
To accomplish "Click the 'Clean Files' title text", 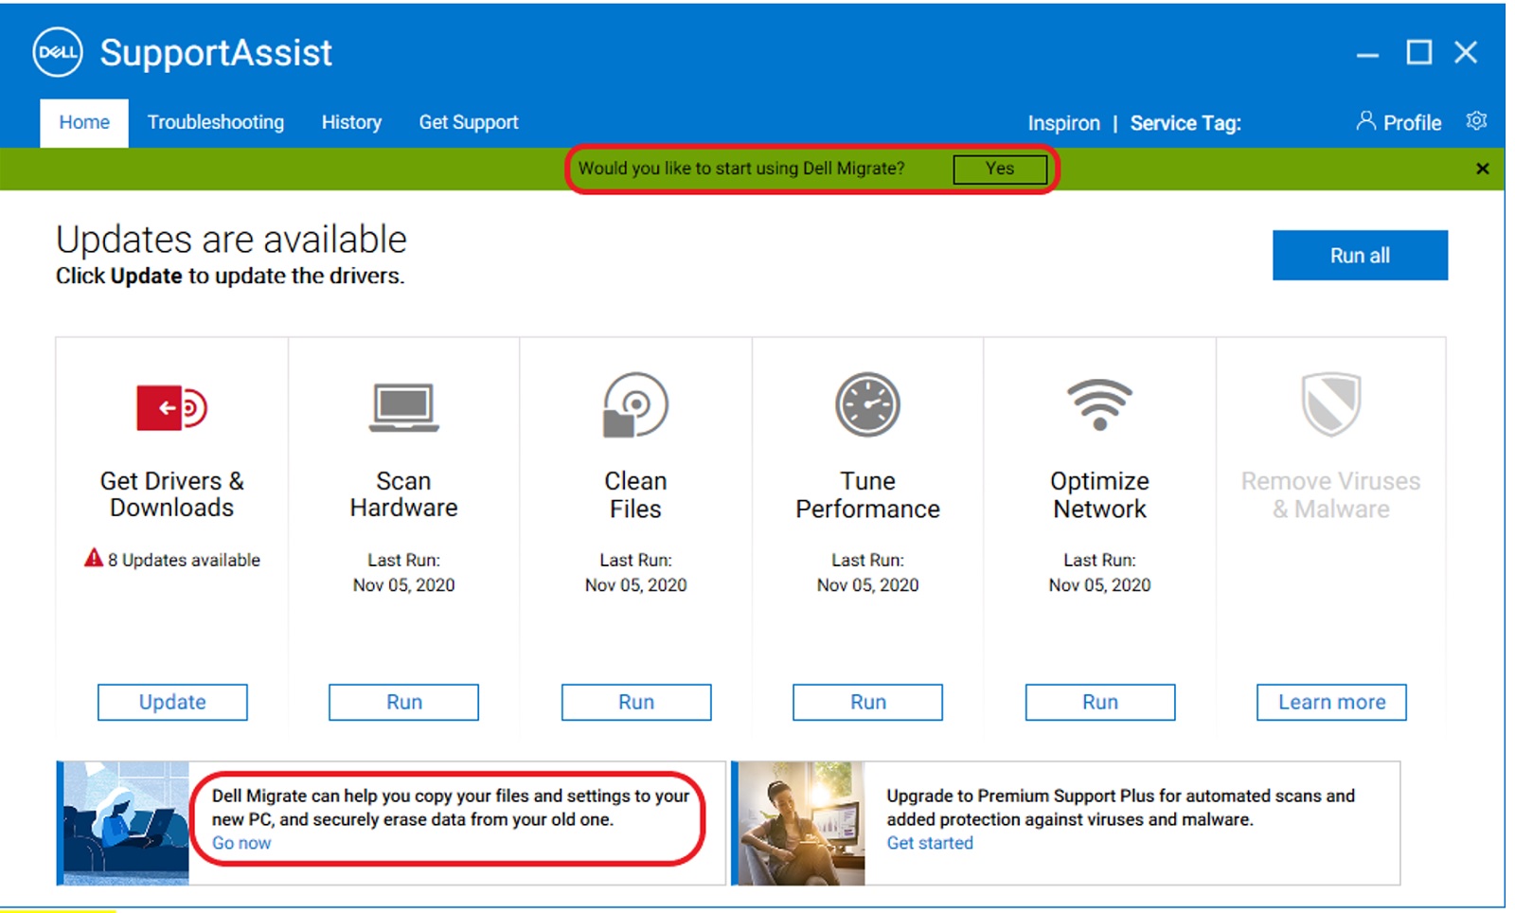I will 635,494.
